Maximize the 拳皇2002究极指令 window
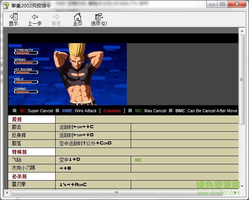 [x=223, y=4]
